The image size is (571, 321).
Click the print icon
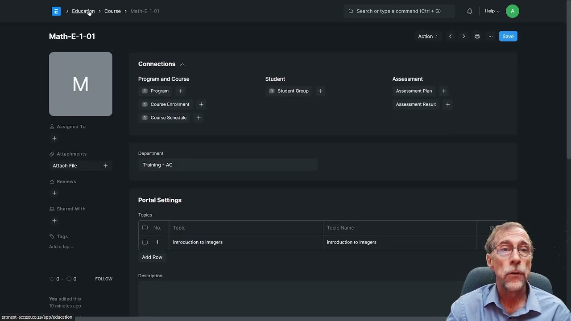[x=477, y=37]
